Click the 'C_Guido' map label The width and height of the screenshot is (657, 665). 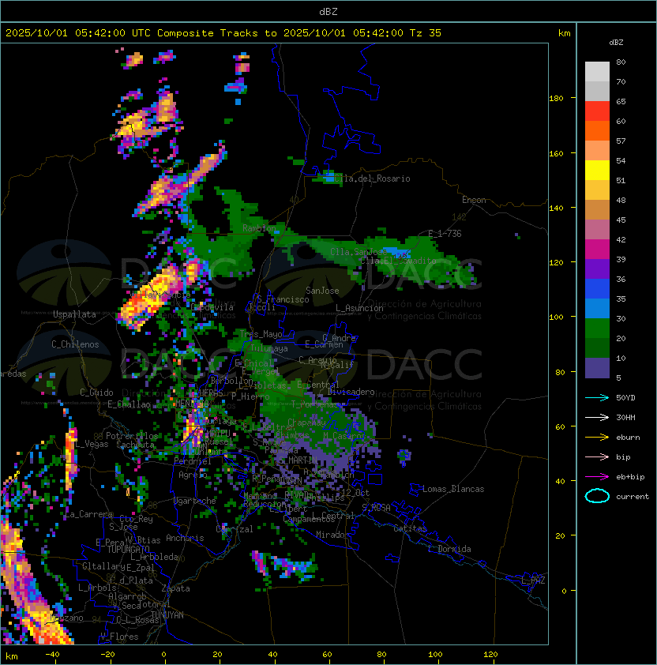[x=96, y=393]
